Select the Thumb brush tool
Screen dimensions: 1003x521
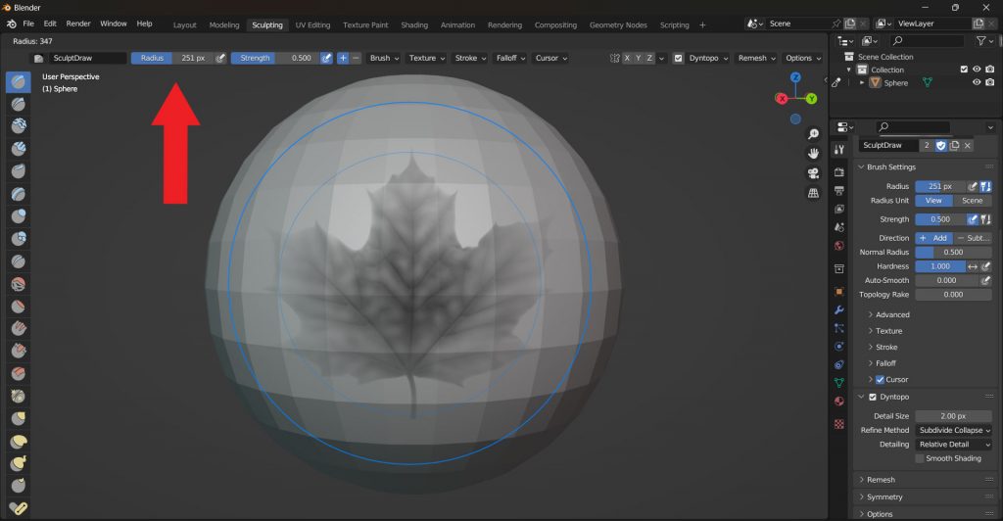[19, 485]
